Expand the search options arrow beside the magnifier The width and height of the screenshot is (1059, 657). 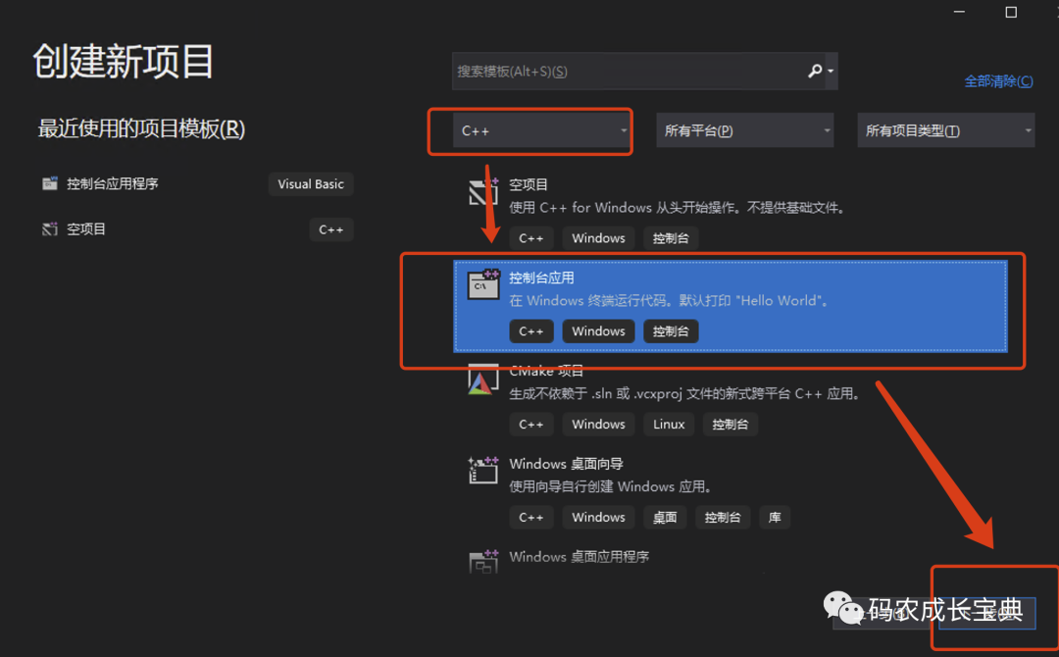click(x=830, y=71)
